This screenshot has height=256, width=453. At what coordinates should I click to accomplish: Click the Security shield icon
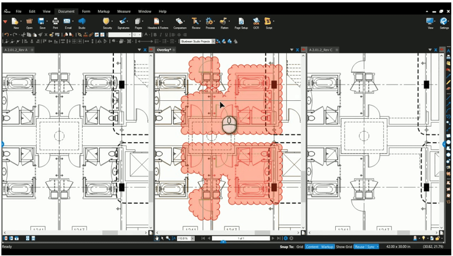coord(107,21)
